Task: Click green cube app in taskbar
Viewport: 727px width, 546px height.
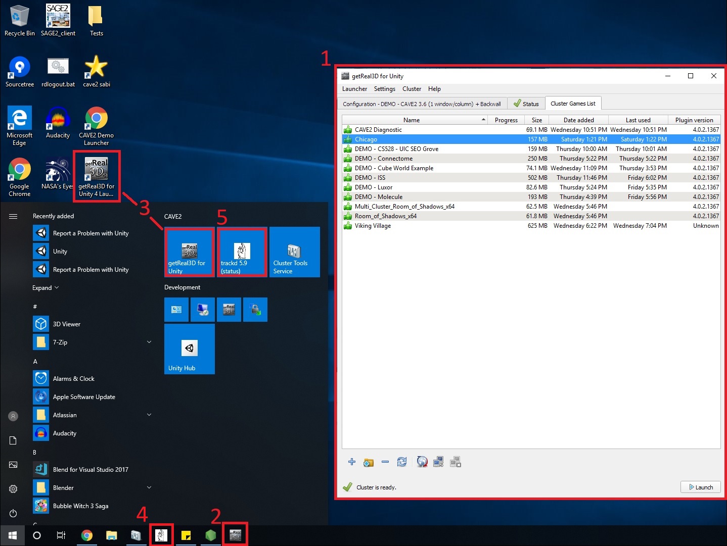Action: point(211,535)
